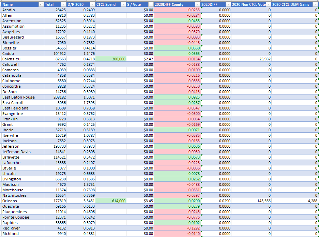The image size is (319, 237).
Task: Select the 104912 total cell
Action: coord(55,54)
